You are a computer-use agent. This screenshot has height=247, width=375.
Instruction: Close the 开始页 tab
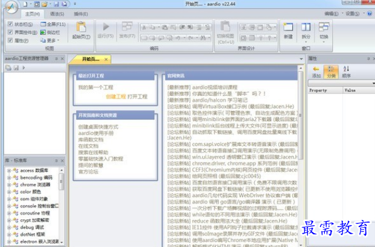[x=106, y=59]
